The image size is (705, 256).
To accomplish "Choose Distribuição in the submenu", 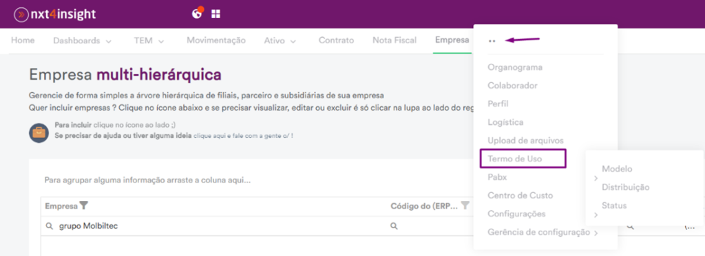I will [x=625, y=187].
